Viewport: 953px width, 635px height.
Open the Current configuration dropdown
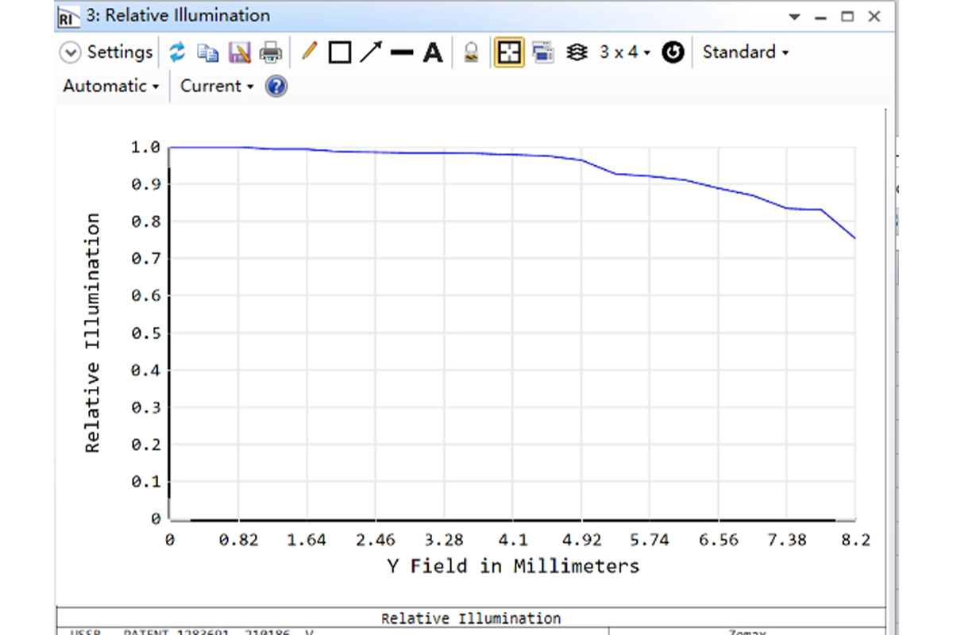click(x=216, y=86)
